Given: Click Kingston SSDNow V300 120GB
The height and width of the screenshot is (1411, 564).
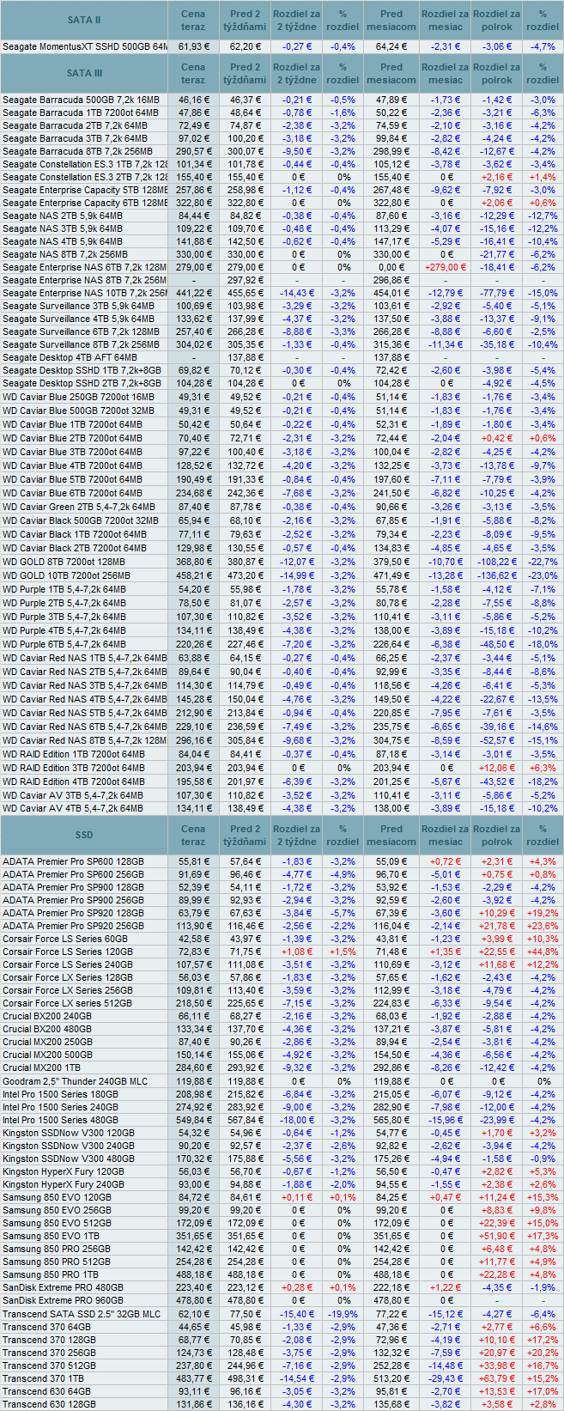Looking at the screenshot, I should click(68, 1133).
